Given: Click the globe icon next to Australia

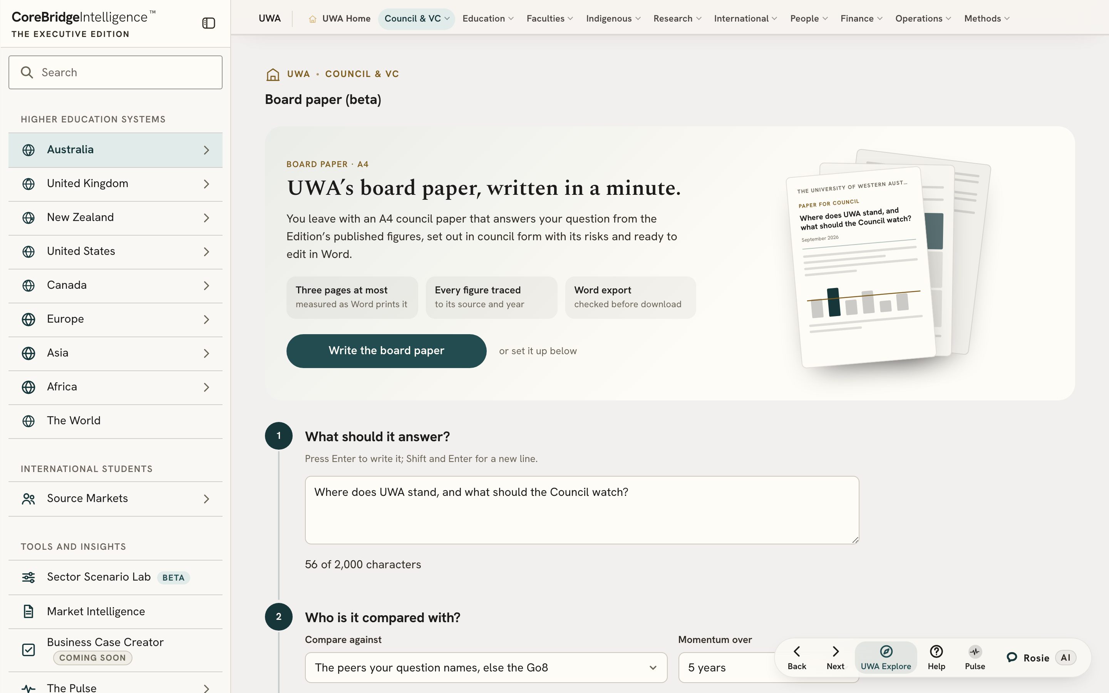Looking at the screenshot, I should (28, 150).
